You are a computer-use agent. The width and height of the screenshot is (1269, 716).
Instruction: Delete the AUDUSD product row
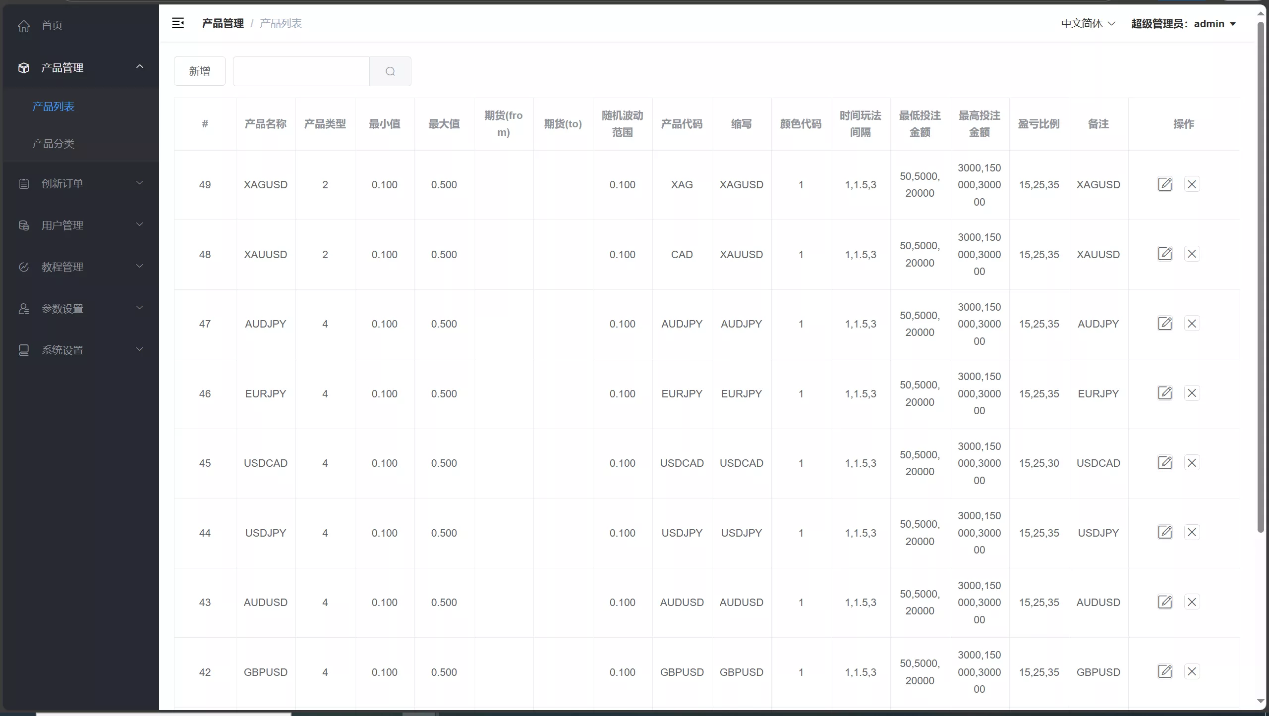(1192, 602)
